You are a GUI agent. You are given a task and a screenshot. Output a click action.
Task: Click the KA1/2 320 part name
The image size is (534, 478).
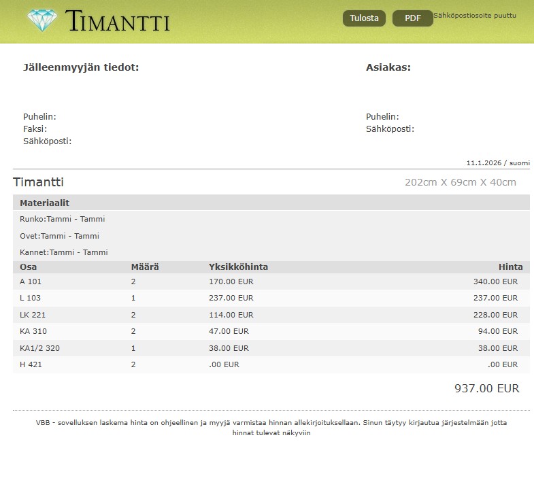[x=39, y=348]
